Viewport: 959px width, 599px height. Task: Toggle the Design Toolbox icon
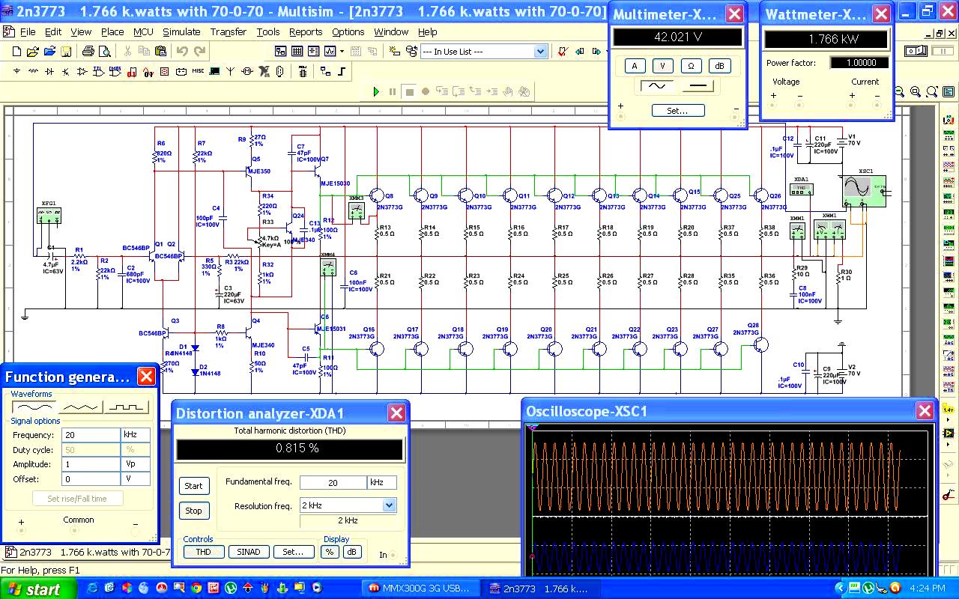(x=280, y=52)
